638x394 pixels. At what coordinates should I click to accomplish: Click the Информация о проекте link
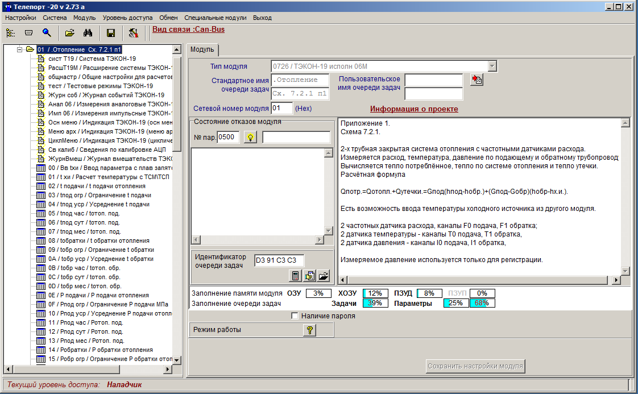(413, 109)
